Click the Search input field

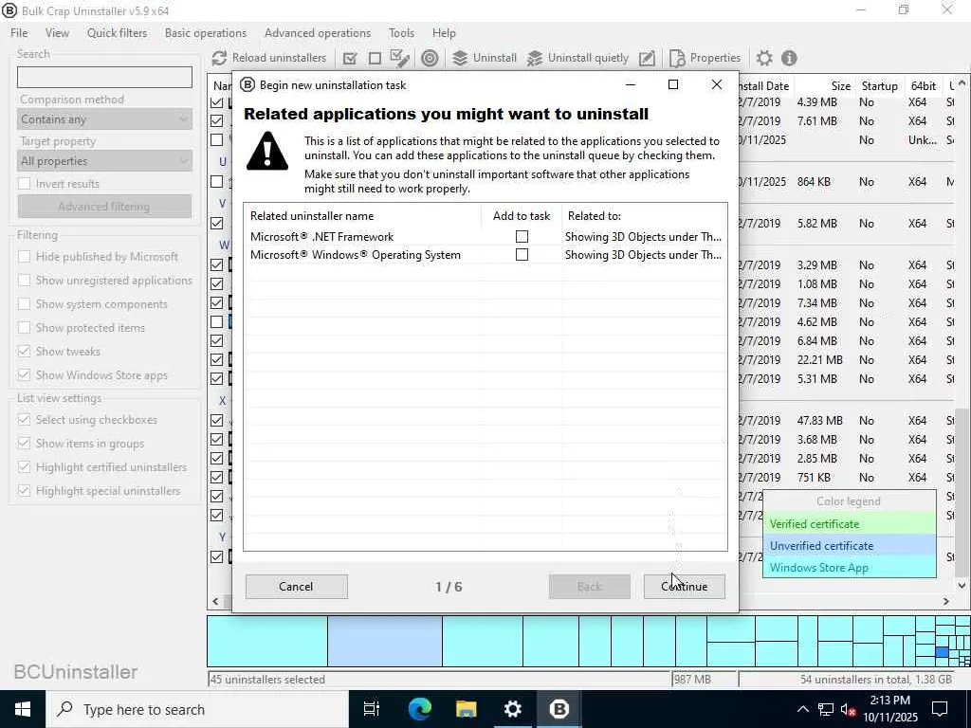point(104,77)
